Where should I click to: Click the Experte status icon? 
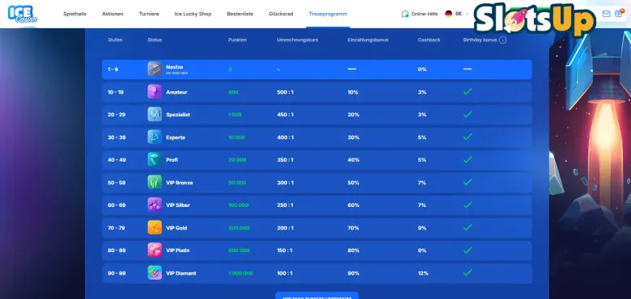pos(155,137)
